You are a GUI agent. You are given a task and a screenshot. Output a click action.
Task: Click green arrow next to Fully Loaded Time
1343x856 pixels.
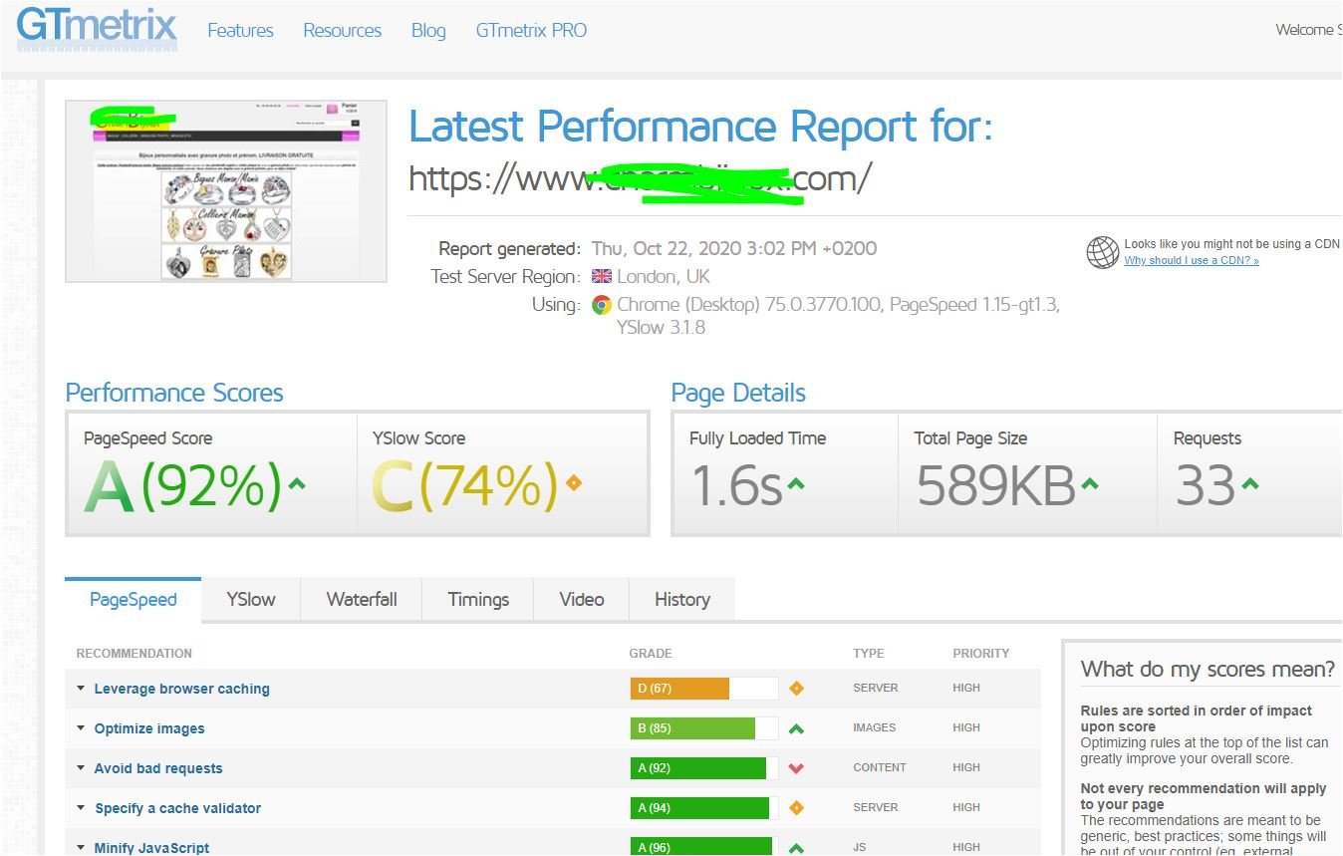click(x=795, y=485)
